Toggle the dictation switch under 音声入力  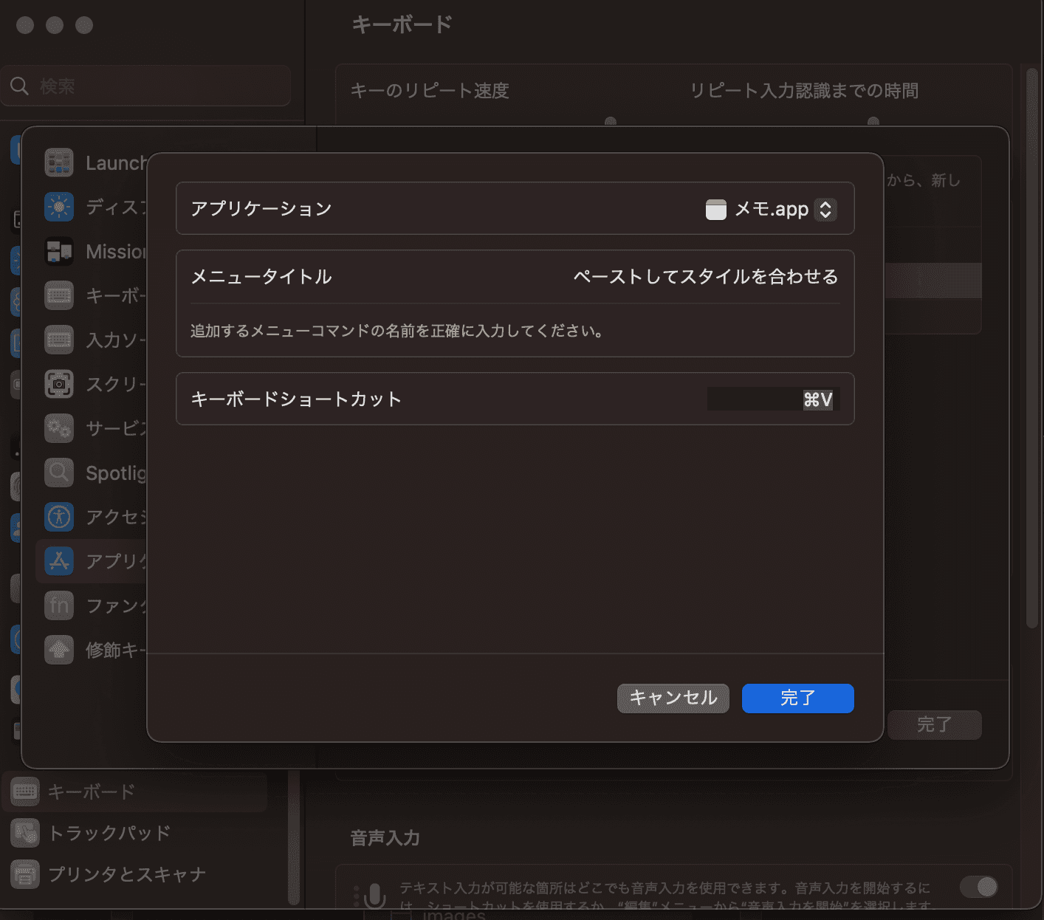point(978,886)
